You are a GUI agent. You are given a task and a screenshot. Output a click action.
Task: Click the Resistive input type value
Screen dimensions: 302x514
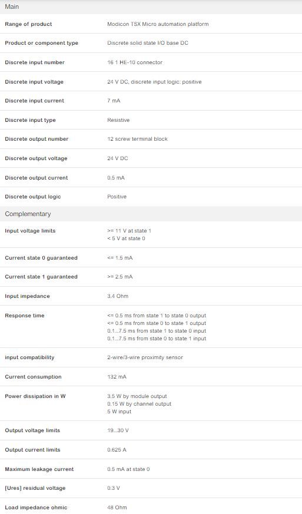[118, 120]
